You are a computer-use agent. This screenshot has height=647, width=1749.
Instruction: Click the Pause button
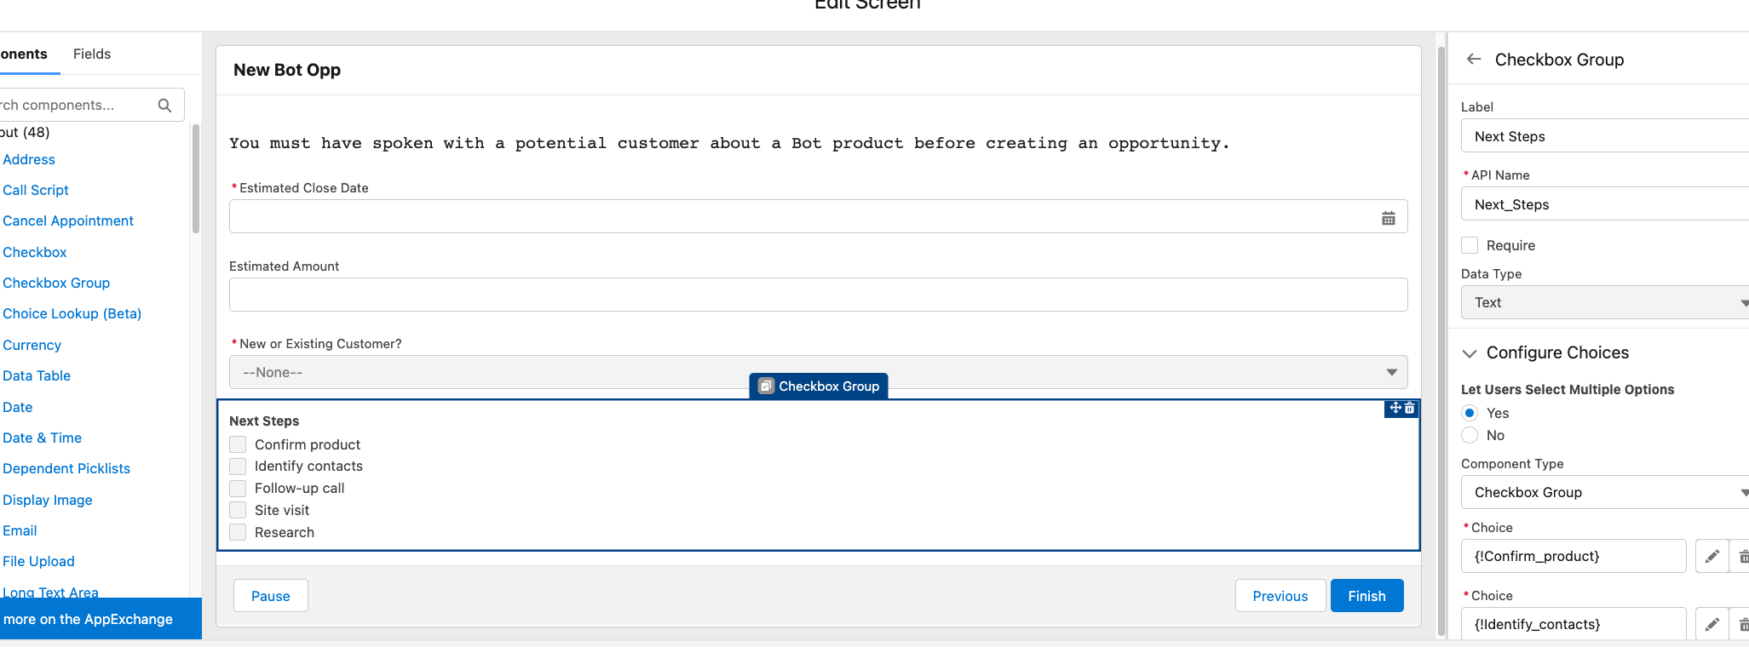pos(271,596)
